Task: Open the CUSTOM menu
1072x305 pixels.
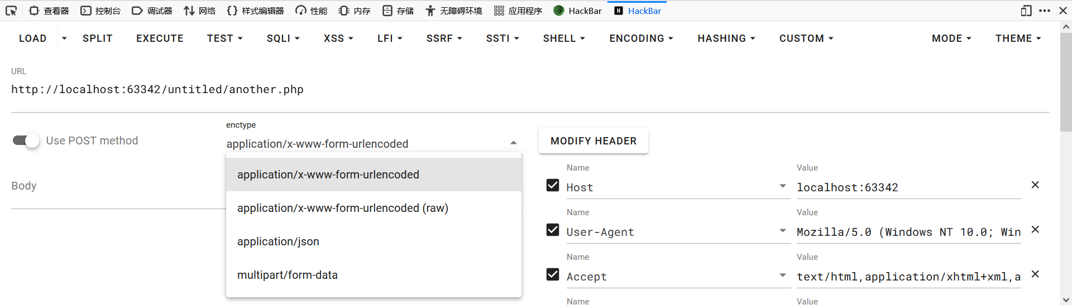Action: (806, 38)
